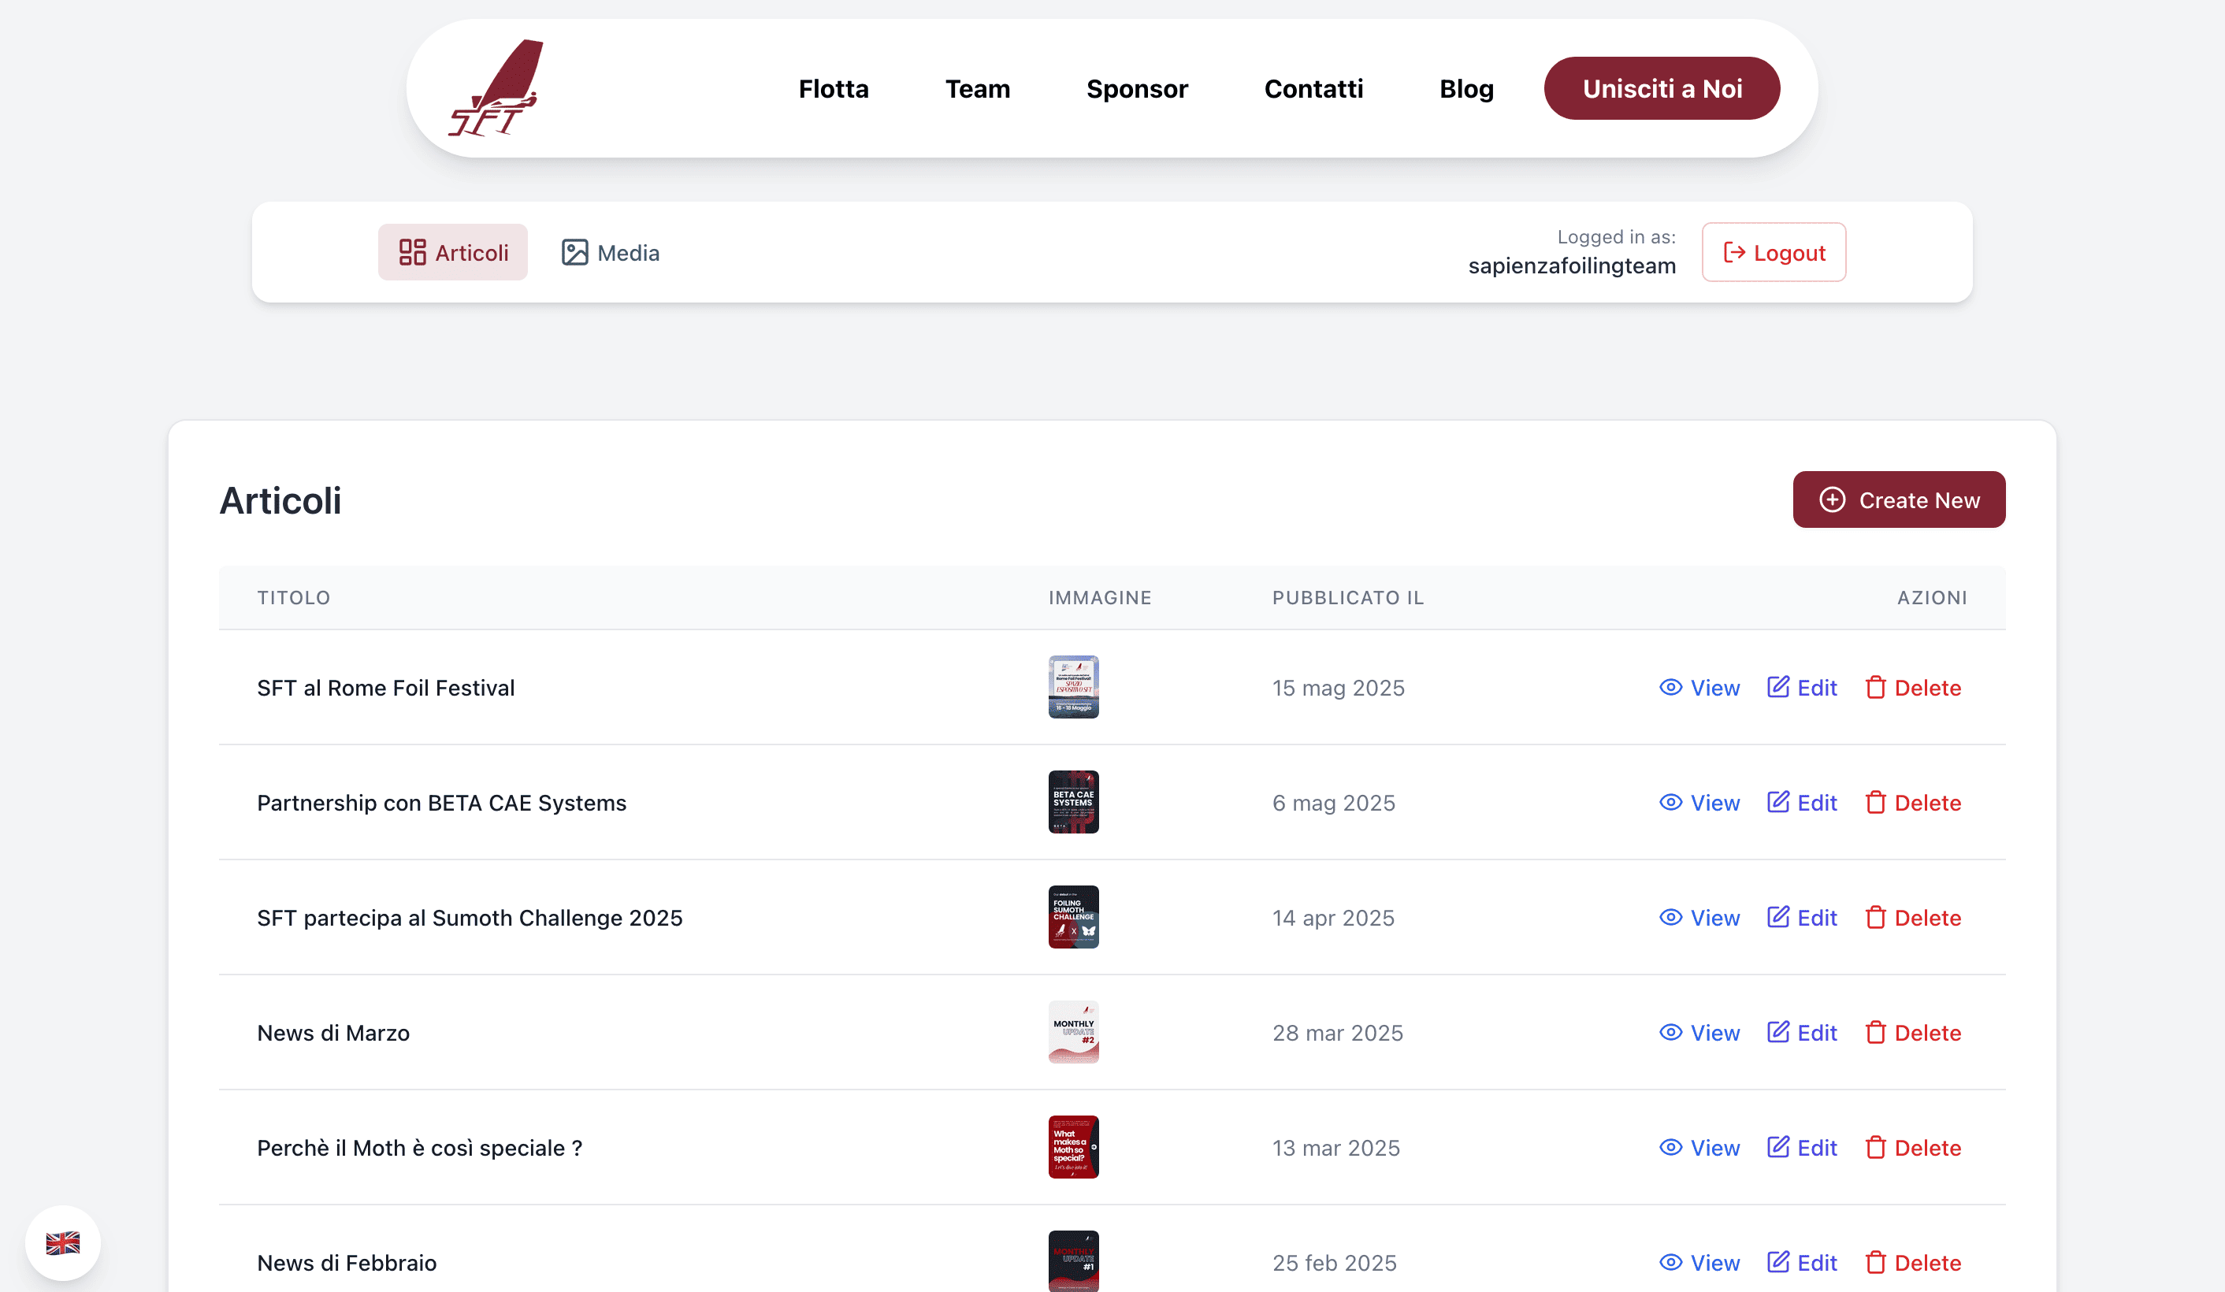The image size is (2225, 1292).
Task: Edit News di Marzo article
Action: tap(1802, 1032)
